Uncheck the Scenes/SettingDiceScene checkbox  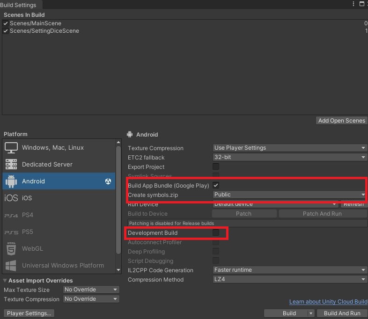6,31
